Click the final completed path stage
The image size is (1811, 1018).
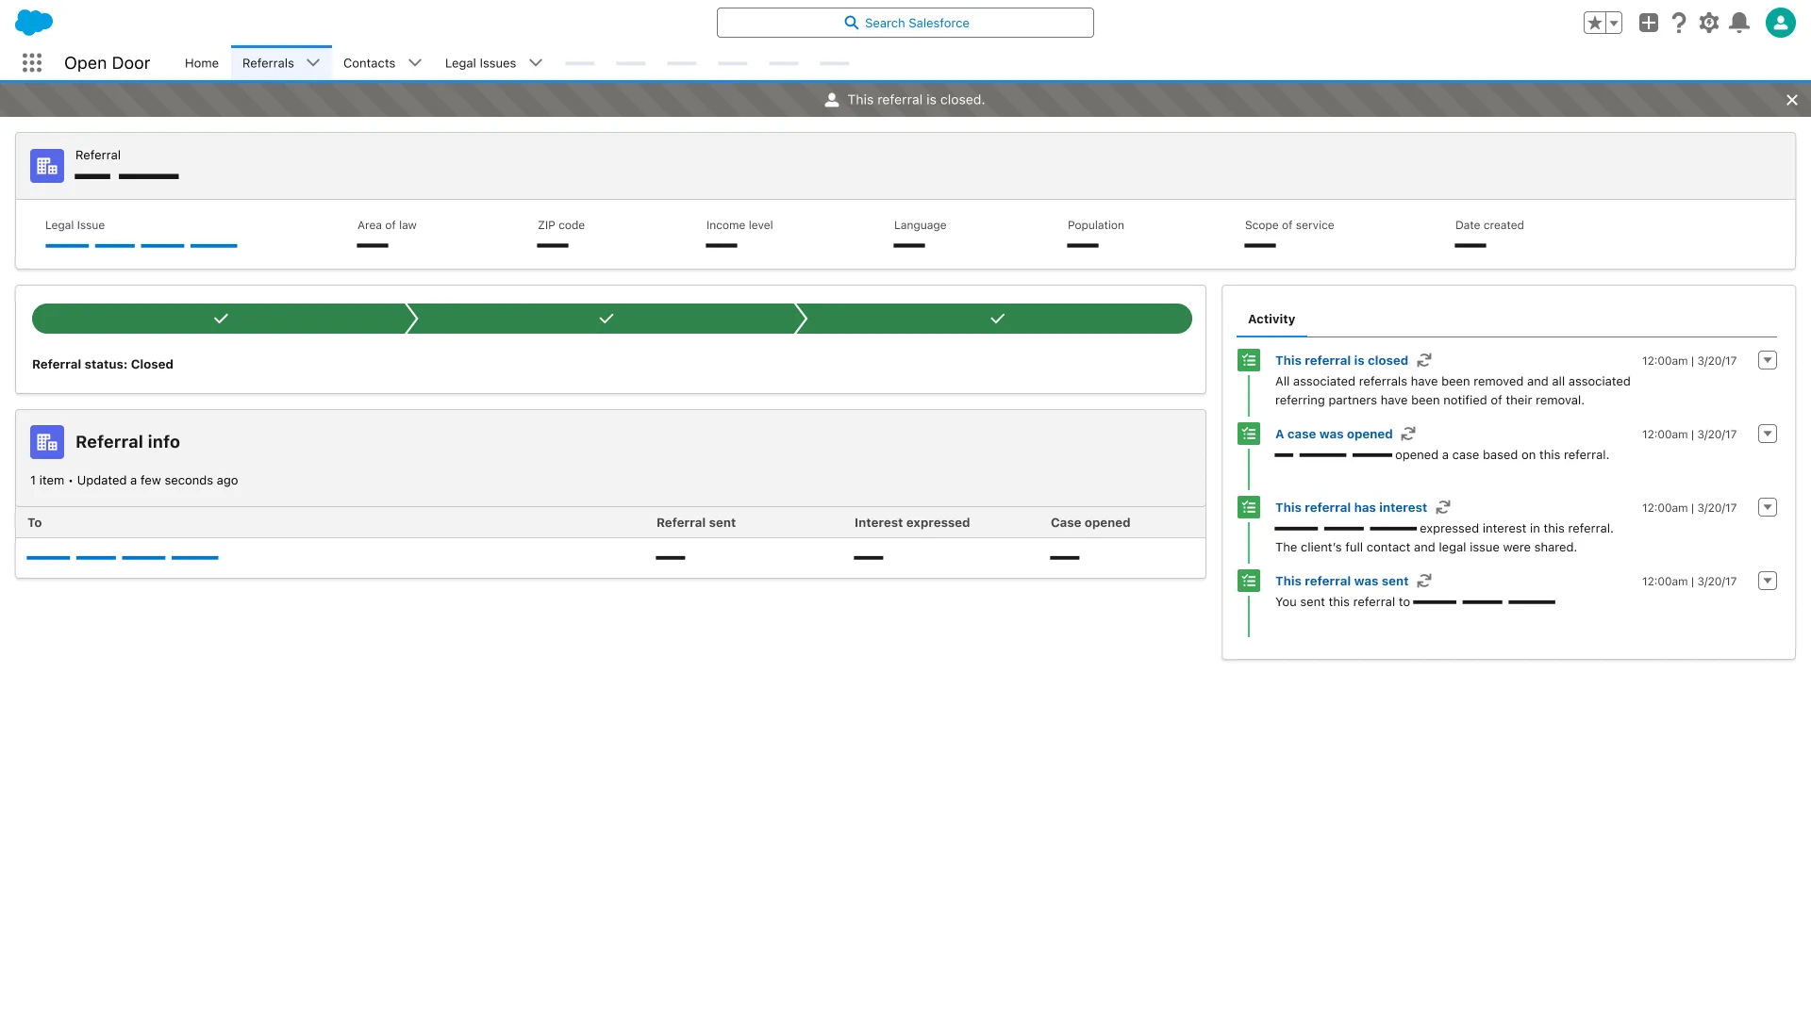point(997,319)
